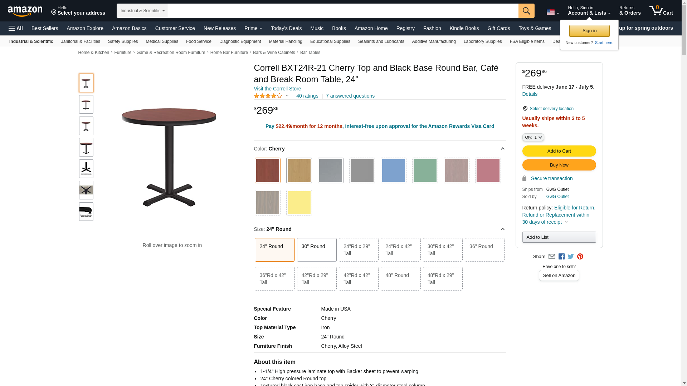Select the 30" Round size option

coord(317,250)
